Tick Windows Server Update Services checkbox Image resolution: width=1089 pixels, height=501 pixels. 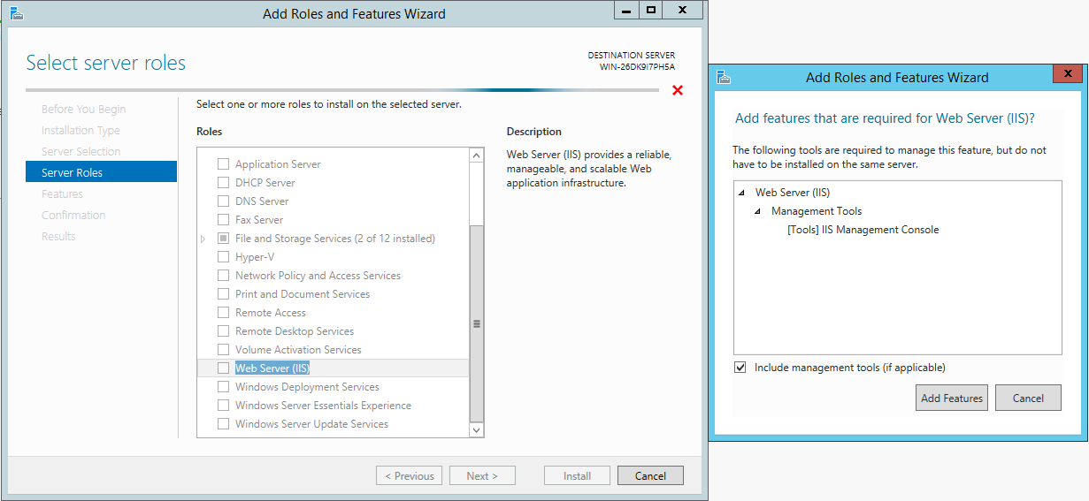coord(223,424)
